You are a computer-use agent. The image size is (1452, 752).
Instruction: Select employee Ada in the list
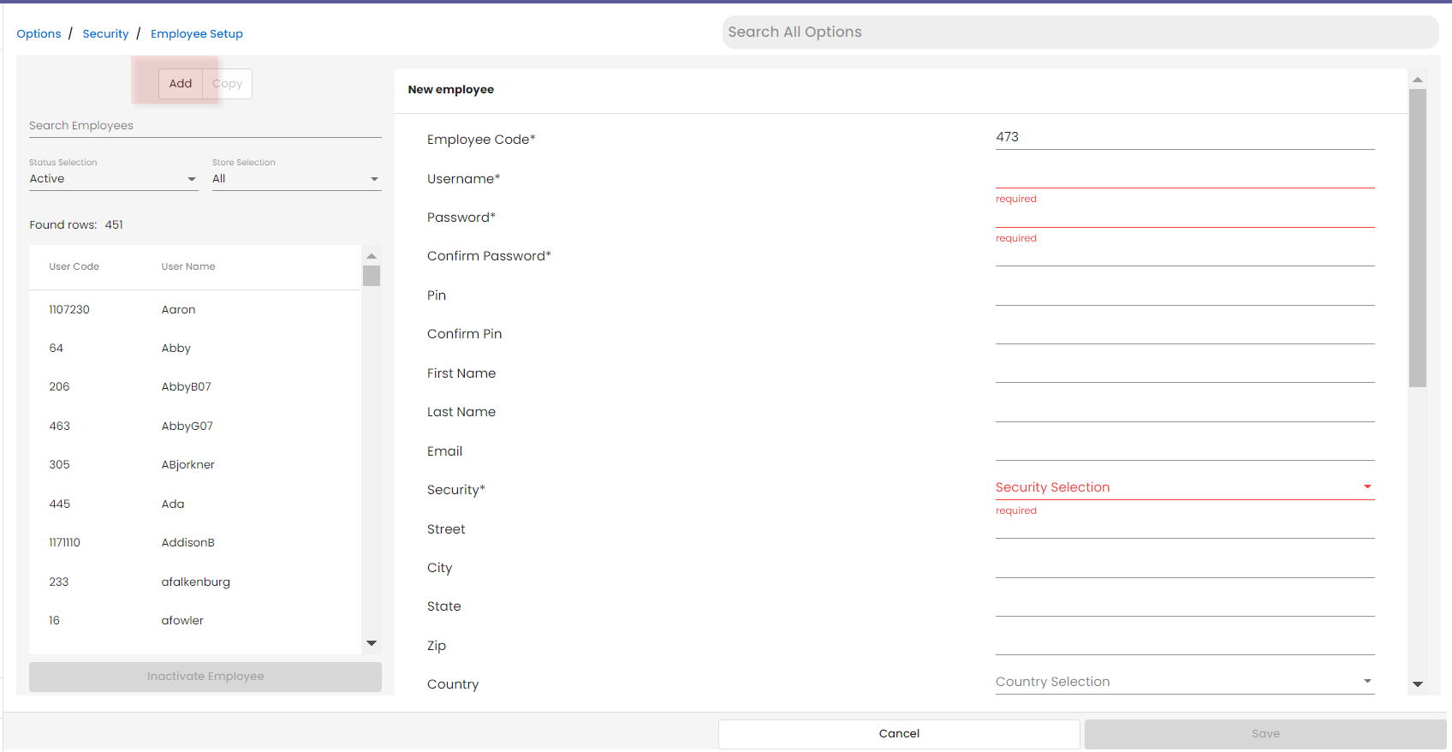195,504
